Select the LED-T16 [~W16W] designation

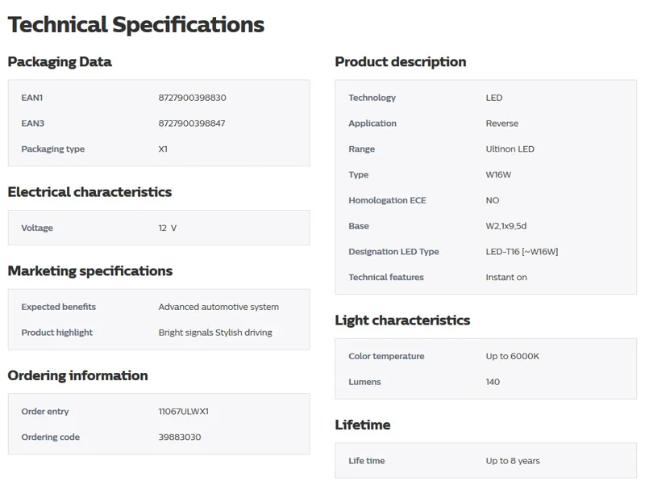[x=522, y=252]
